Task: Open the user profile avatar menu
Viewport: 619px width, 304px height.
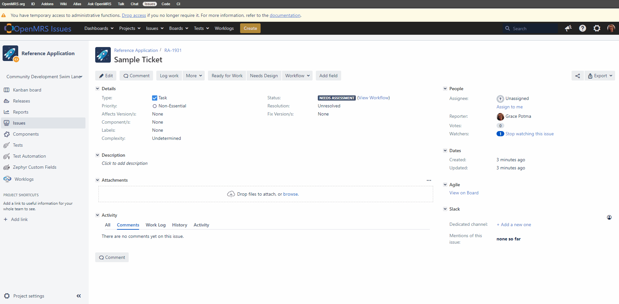Action: pyautogui.click(x=611, y=28)
